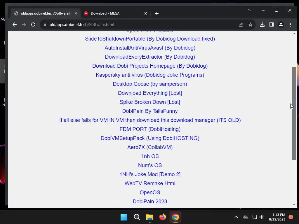Open WebTV Remake Html link

[150, 183]
